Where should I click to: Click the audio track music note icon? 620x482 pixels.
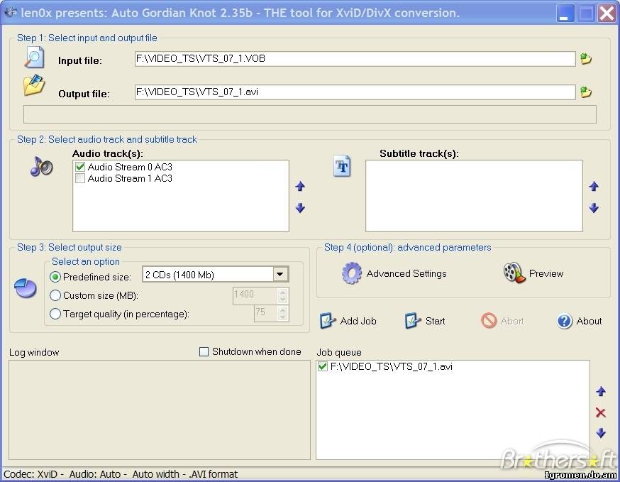(x=41, y=167)
